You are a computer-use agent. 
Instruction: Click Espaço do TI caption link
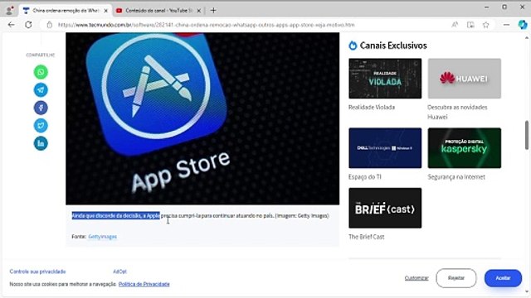[365, 176]
